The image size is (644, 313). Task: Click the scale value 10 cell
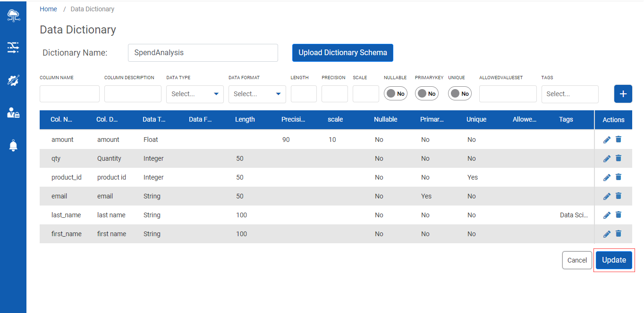[x=332, y=140]
